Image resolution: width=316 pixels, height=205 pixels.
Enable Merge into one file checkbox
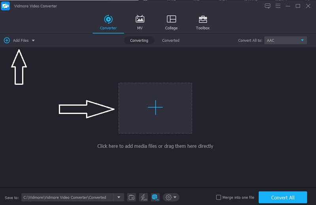pos(218,197)
